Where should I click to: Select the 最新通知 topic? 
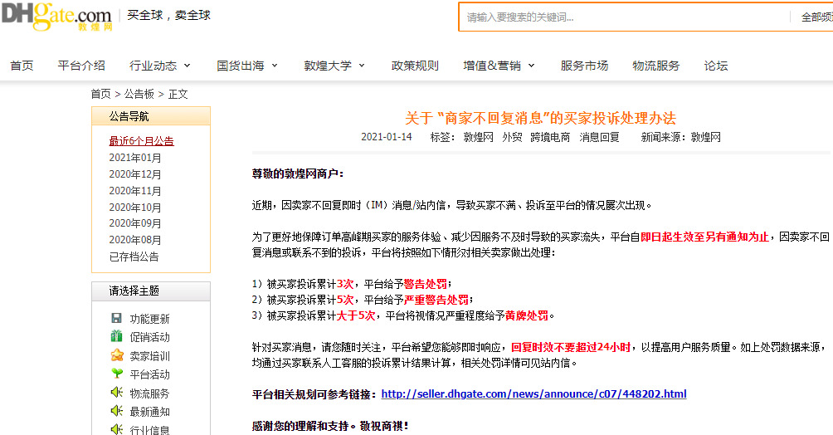click(x=150, y=412)
